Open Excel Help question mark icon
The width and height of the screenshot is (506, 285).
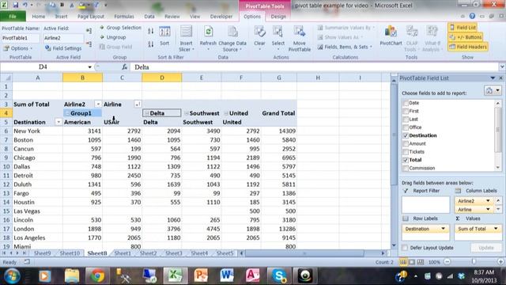472,16
